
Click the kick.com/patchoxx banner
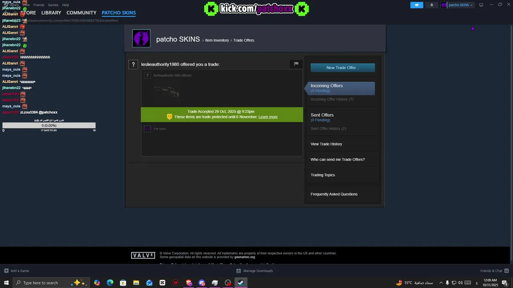coord(256,9)
